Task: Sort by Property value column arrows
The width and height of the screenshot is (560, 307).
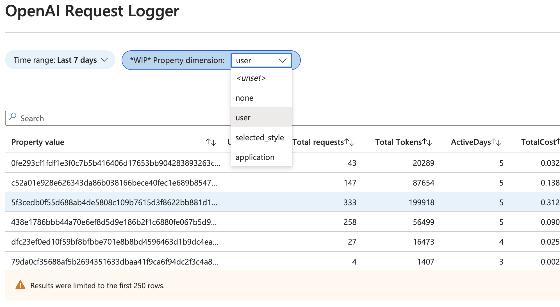Action: pos(211,142)
